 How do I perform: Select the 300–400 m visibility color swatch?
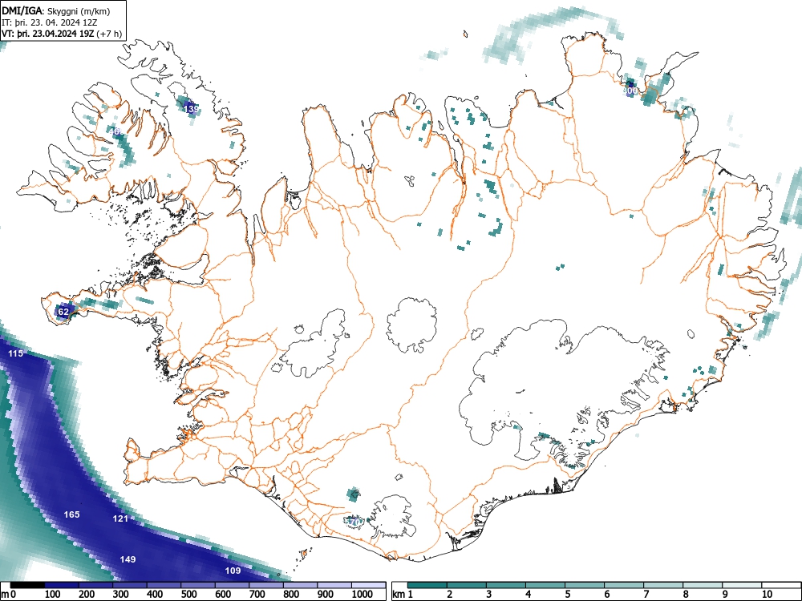[x=130, y=585]
